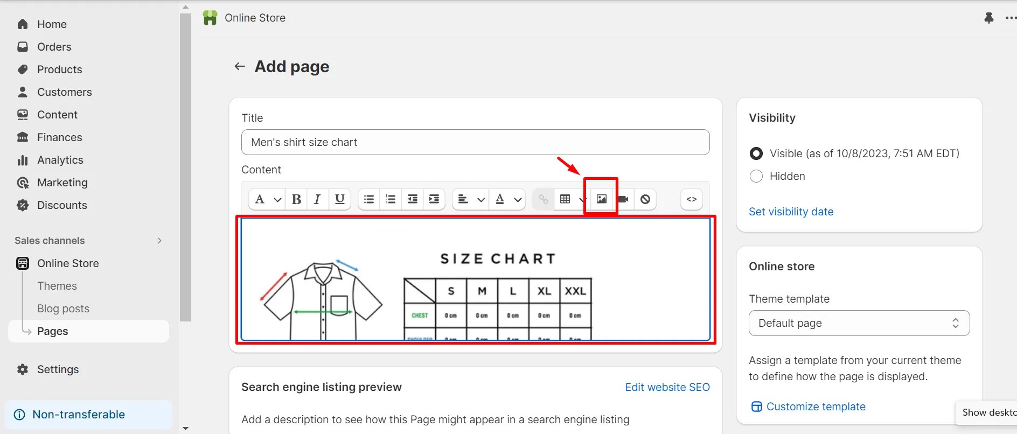The image size is (1017, 434).
Task: Insert a numbered list
Action: 391,199
